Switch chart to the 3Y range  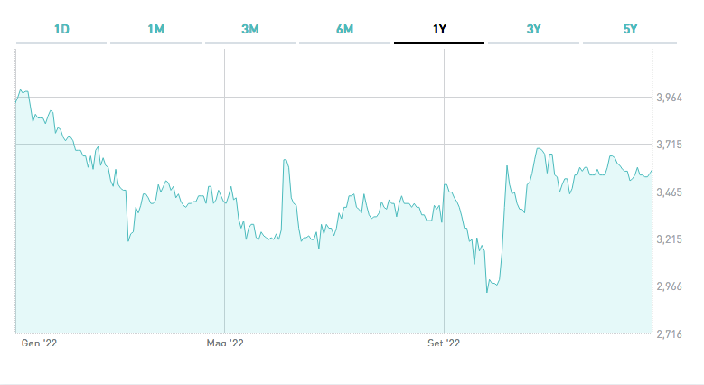533,30
